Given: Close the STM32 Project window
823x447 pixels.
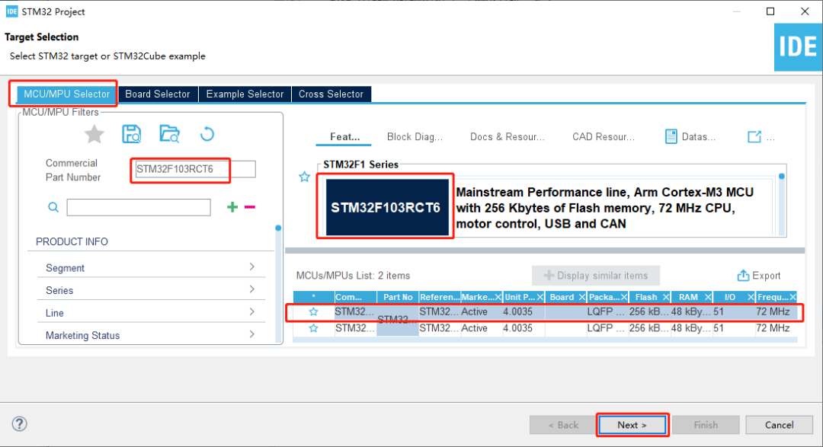Looking at the screenshot, I should [x=805, y=11].
